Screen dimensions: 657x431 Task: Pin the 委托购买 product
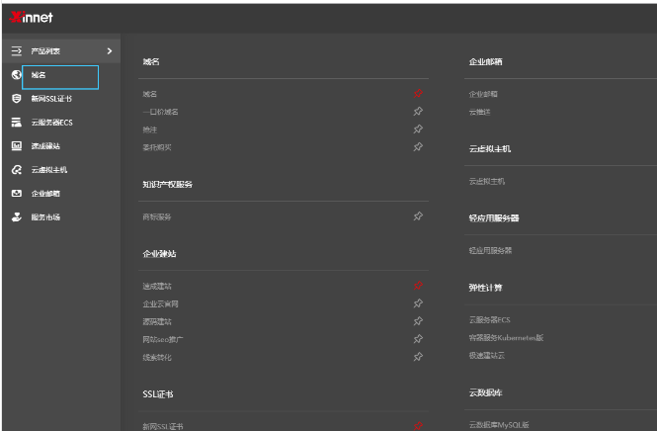[x=418, y=146]
